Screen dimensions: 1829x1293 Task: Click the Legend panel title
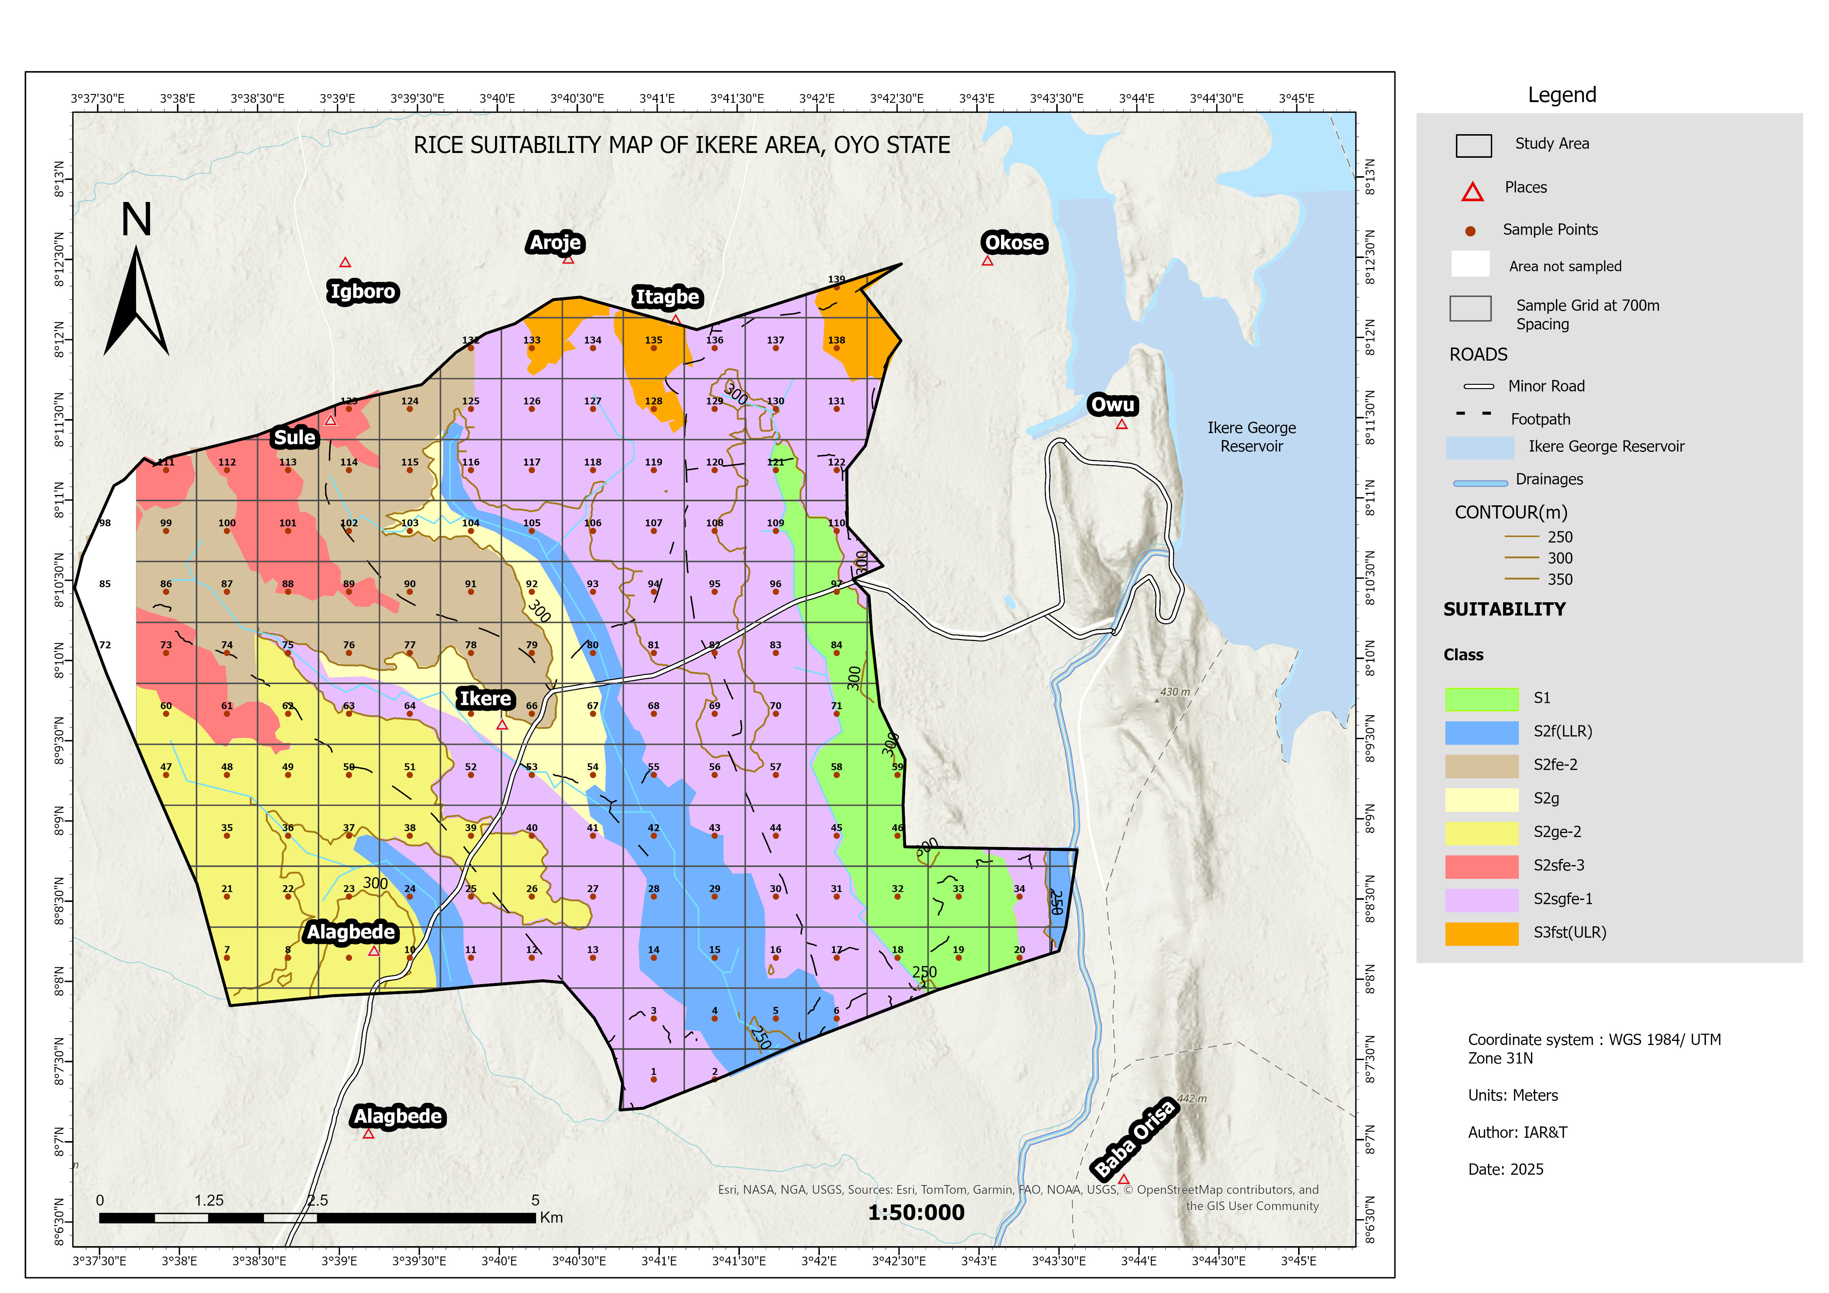point(1561,95)
